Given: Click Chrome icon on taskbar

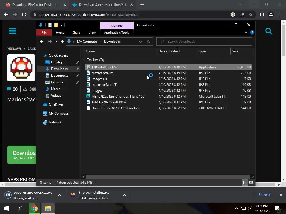Looking at the screenshot, I should [34, 208].
